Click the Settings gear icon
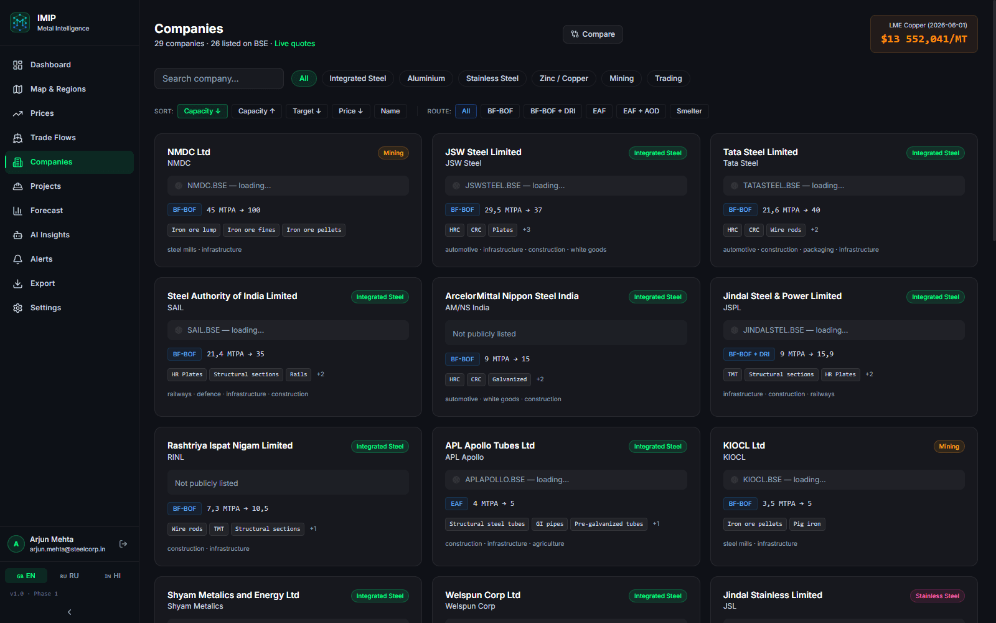The width and height of the screenshot is (996, 623). click(17, 308)
